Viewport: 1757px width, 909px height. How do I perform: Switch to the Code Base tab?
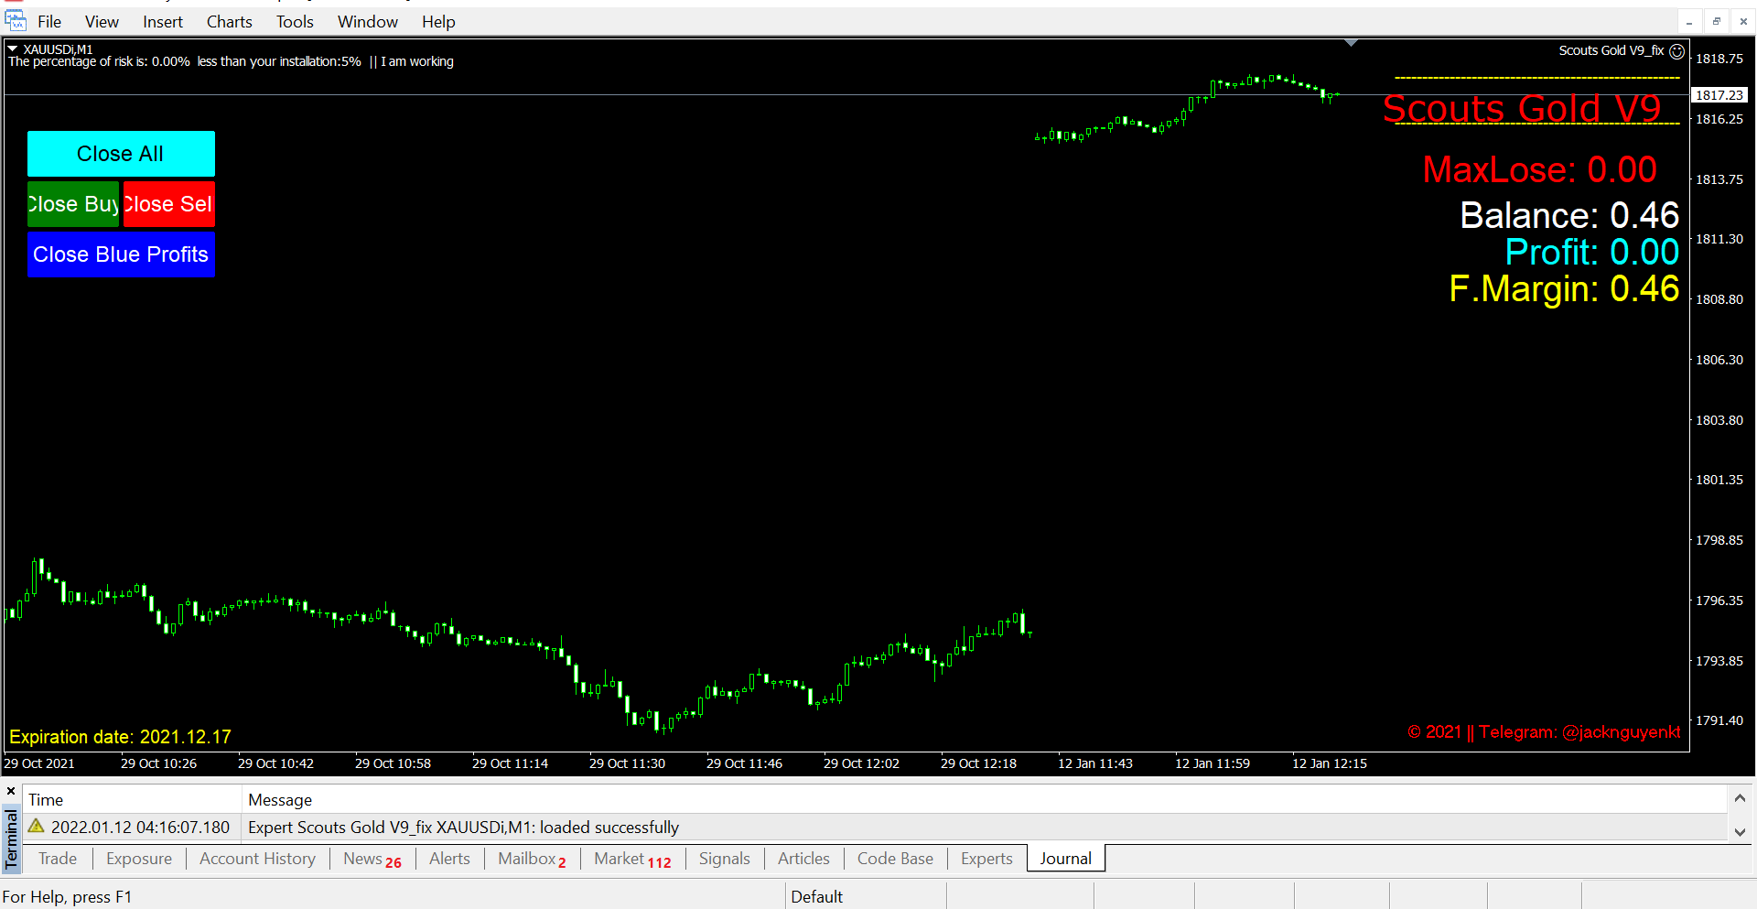coord(895,859)
